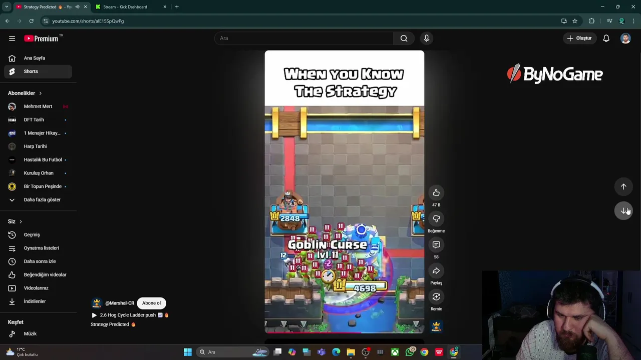641x360 pixels.
Task: Open the tab search dropdown
Action: [x=7, y=7]
